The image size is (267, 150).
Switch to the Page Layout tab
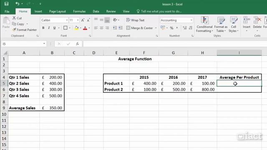[x=58, y=11]
